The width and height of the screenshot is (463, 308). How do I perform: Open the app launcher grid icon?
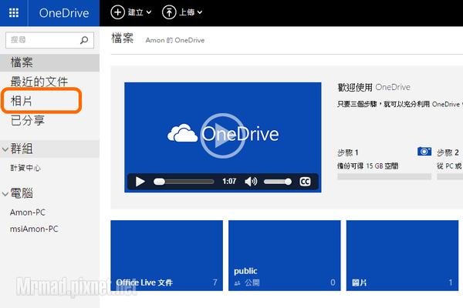(x=14, y=12)
